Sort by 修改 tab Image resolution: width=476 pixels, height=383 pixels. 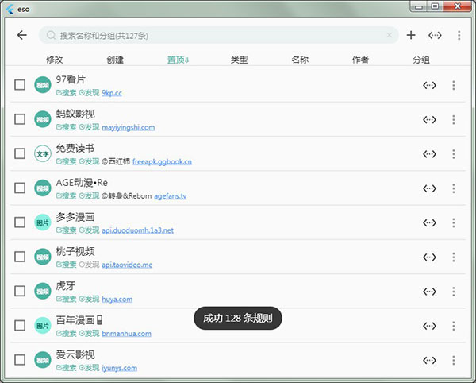click(54, 60)
